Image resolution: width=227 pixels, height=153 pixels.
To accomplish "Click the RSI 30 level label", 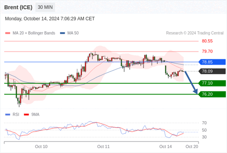I will pos(204,137).
